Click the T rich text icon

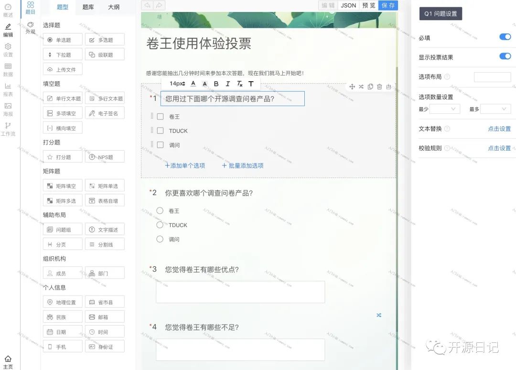[251, 84]
